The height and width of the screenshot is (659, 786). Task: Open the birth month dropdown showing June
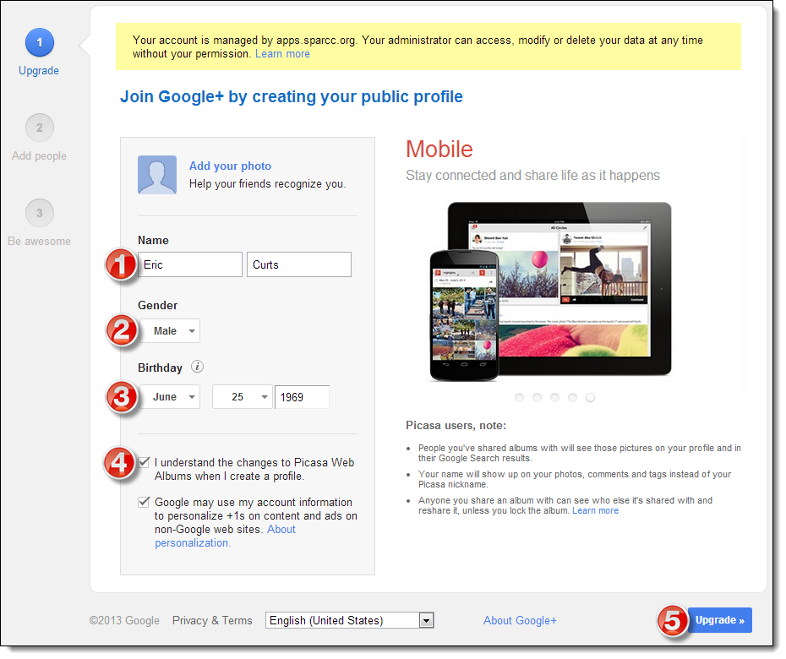point(169,397)
